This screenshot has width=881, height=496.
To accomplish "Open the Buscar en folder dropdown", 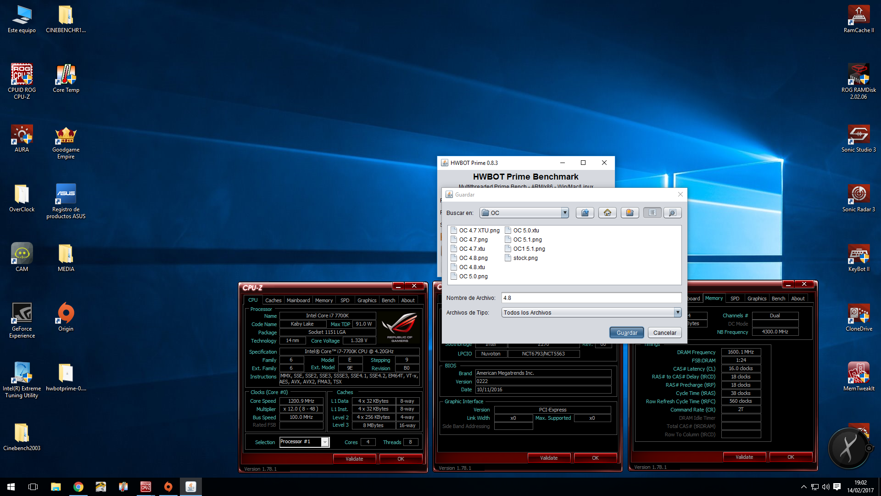I will coord(565,213).
